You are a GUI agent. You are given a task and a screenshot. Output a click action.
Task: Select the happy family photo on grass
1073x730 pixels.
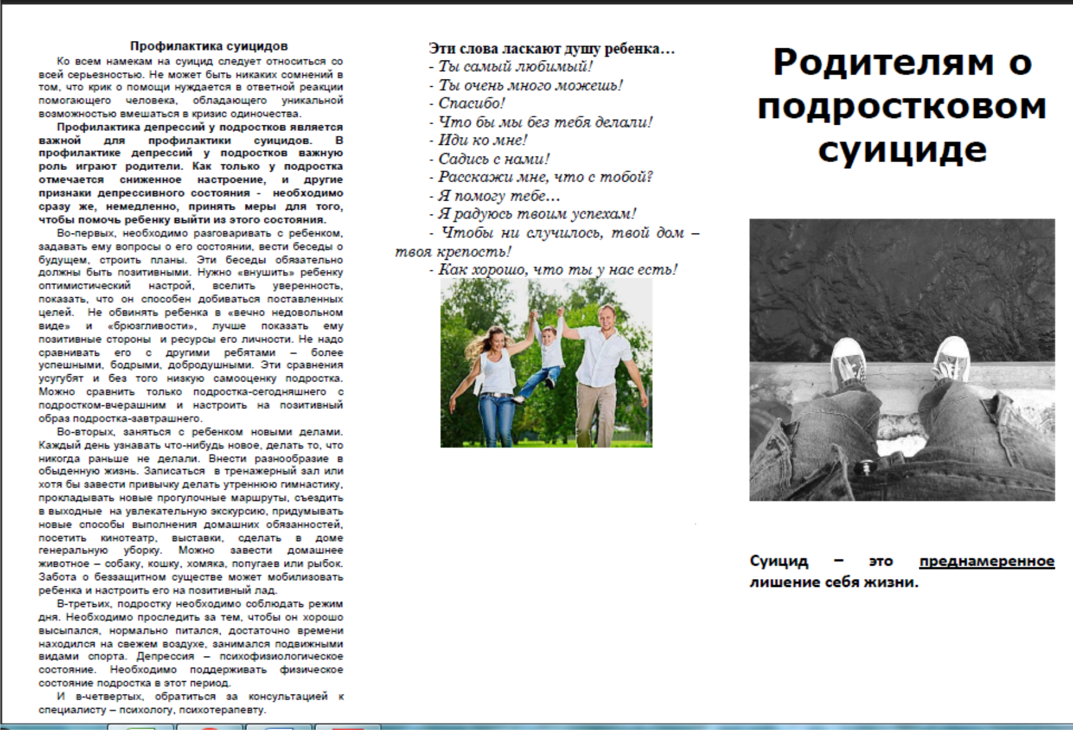tap(546, 363)
